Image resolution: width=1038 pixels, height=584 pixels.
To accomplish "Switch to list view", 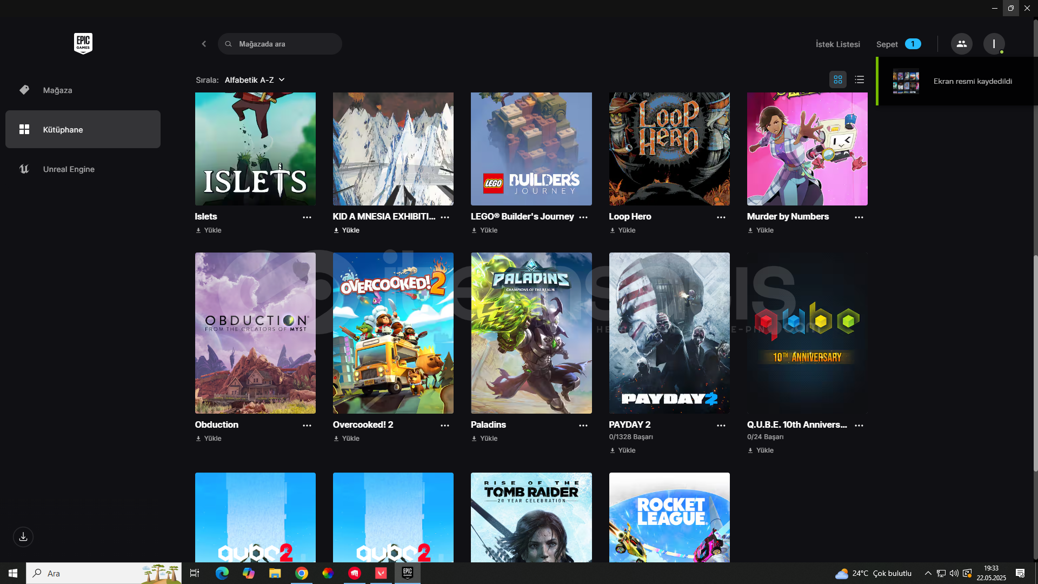I will (x=859, y=79).
